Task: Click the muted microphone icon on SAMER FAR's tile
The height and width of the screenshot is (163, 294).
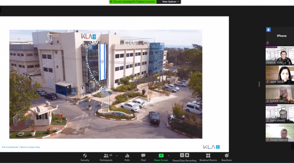Action: (x=267, y=101)
